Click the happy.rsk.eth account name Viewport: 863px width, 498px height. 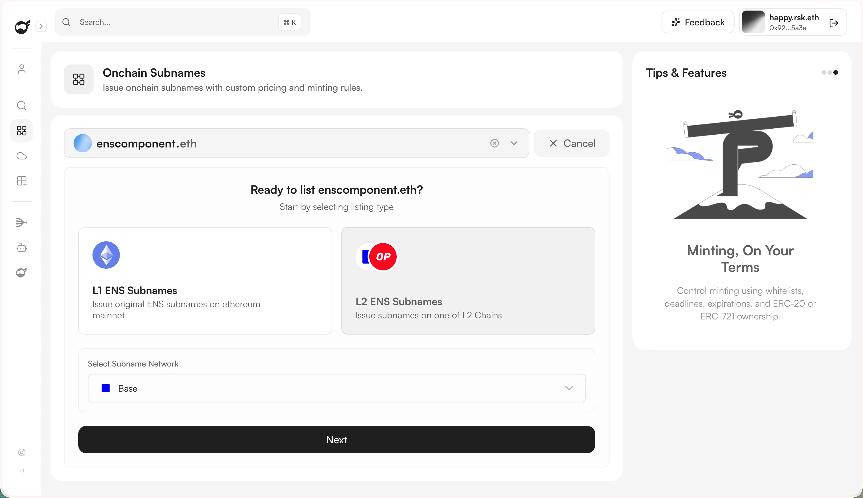pos(794,17)
